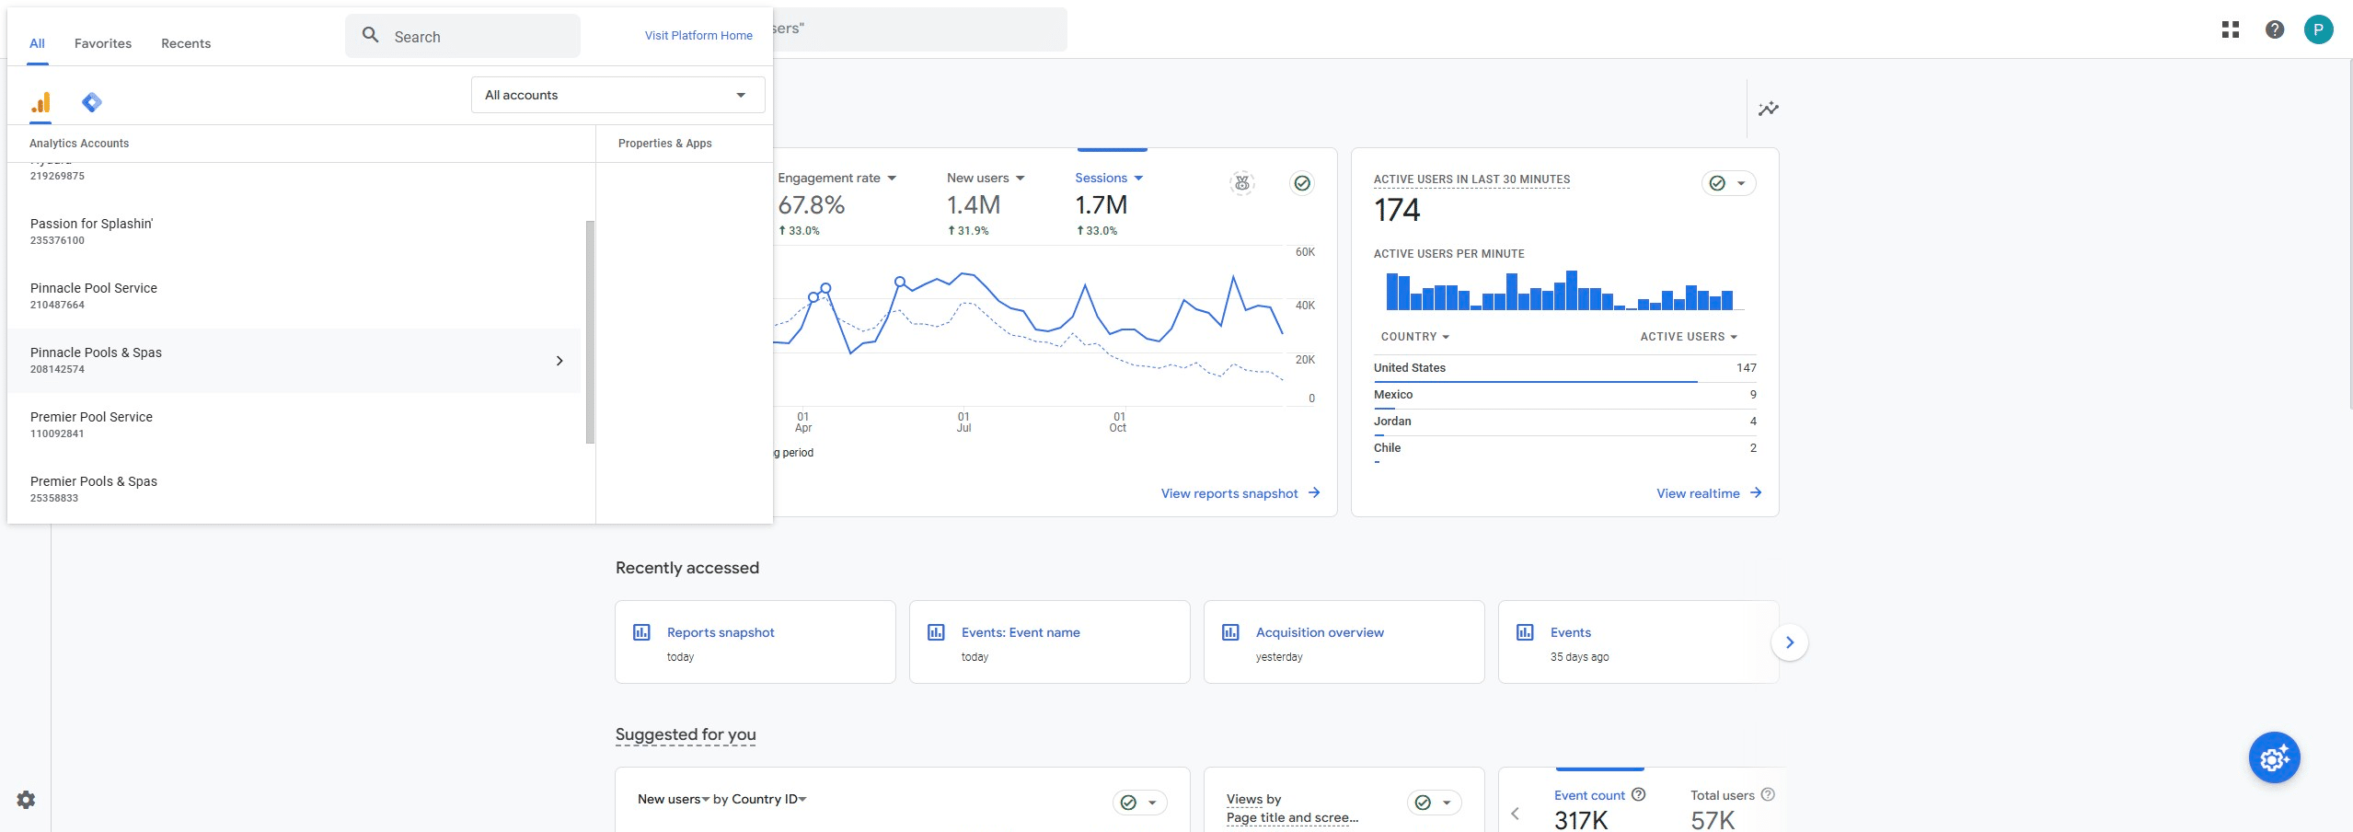
Task: Expand Pinnacle Pools & Spas account chevron
Action: (559, 361)
